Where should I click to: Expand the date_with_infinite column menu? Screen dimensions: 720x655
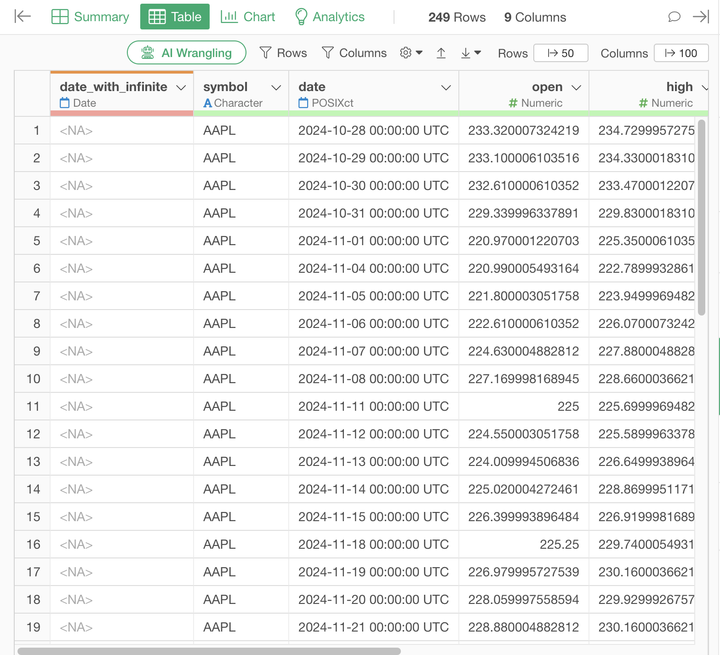[181, 87]
